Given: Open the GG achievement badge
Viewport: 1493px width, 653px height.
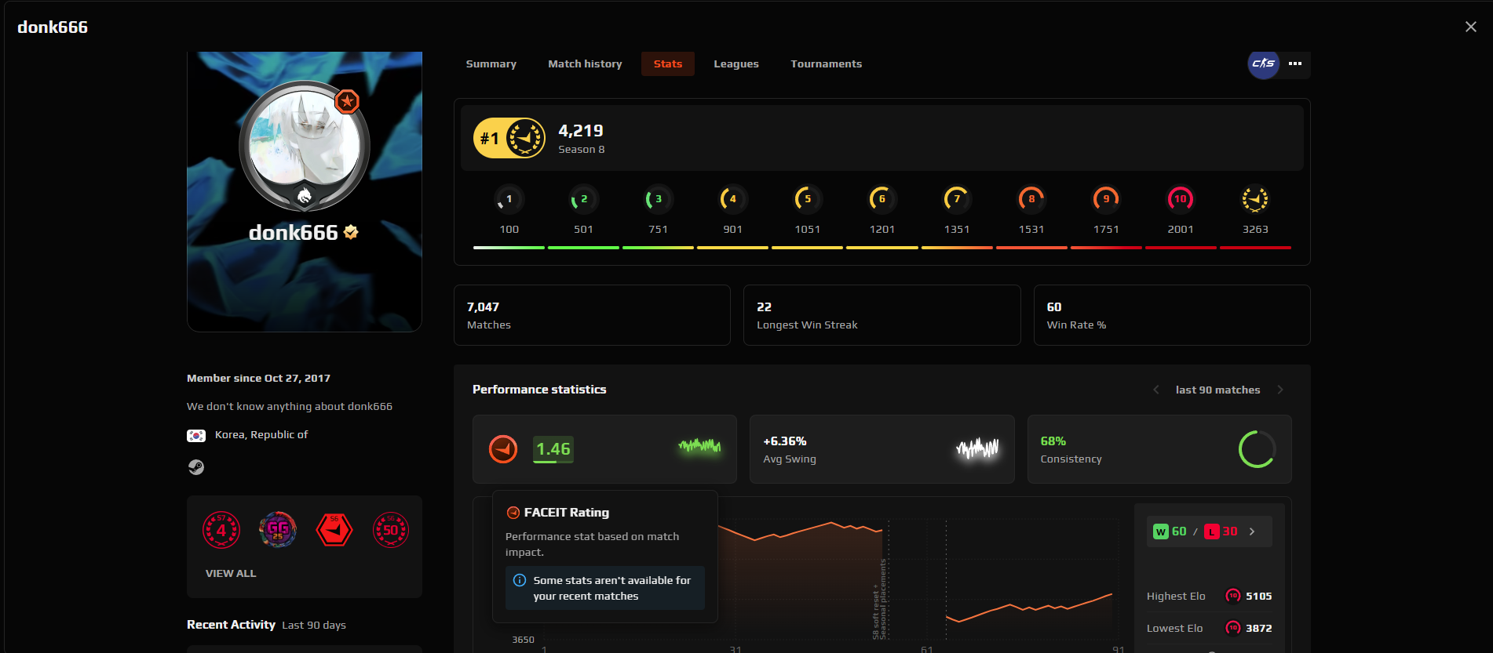Looking at the screenshot, I should click(x=278, y=530).
